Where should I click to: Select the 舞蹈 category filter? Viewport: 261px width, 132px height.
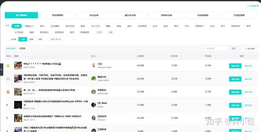108,26
